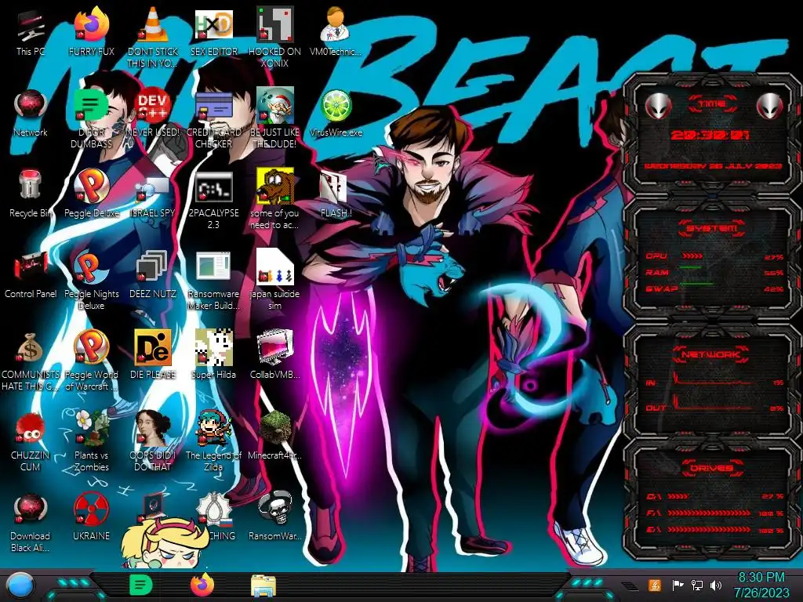Image resolution: width=803 pixels, height=602 pixels.
Task: Click the volume speaker tray icon
Action: point(716,586)
